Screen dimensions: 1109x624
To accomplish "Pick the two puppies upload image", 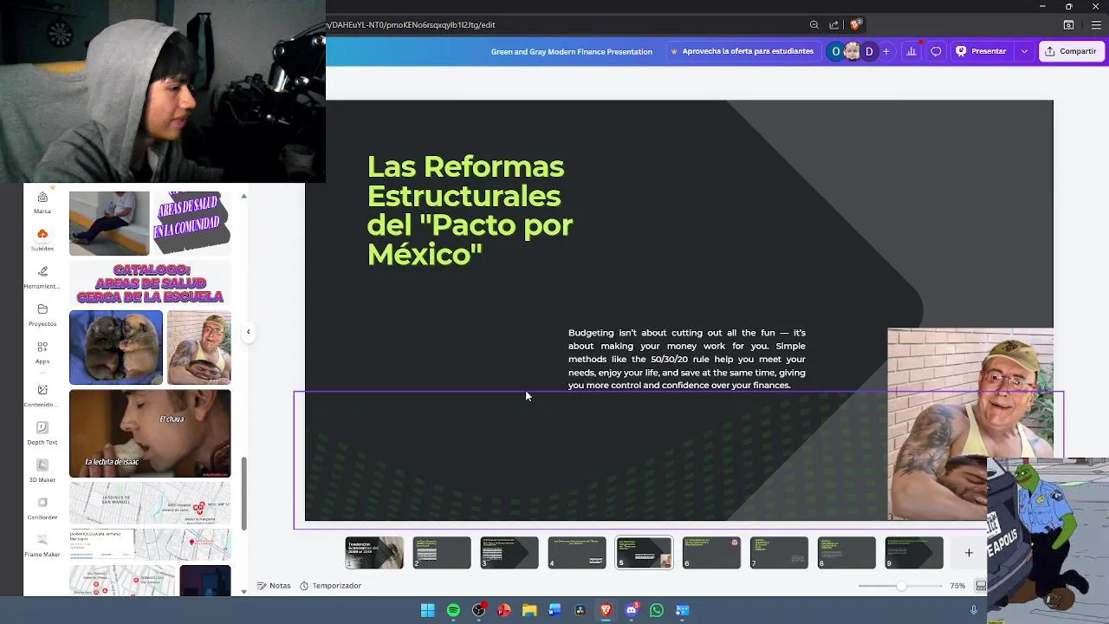I will point(116,348).
